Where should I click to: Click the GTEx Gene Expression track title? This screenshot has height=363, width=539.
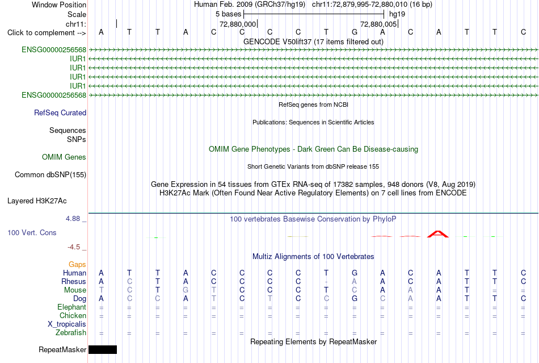tap(313, 184)
